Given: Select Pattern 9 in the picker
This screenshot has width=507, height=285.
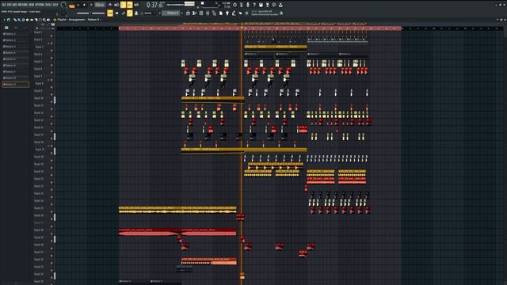Looking at the screenshot, I should pos(16,85).
